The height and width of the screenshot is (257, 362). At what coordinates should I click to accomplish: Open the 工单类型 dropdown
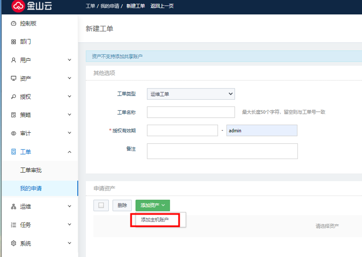(x=191, y=94)
